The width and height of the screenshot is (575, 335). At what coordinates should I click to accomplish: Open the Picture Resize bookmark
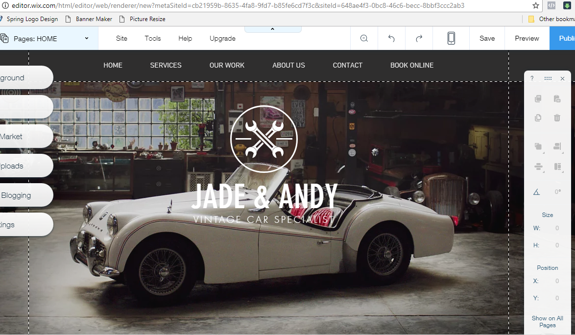pyautogui.click(x=143, y=19)
